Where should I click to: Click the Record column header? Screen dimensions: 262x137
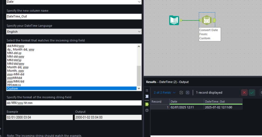[x=160, y=102]
